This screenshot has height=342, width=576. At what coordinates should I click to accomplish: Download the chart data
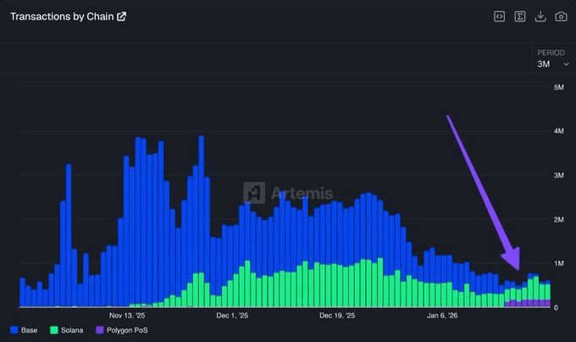(x=540, y=16)
